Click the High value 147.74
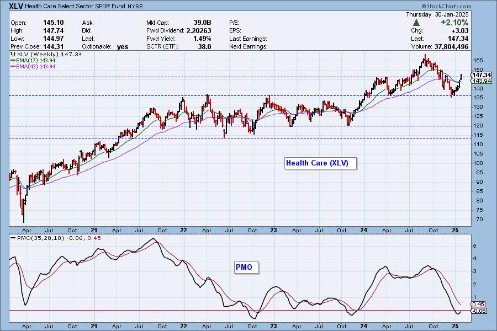Screen dimensions: 497x331 click(x=53, y=31)
